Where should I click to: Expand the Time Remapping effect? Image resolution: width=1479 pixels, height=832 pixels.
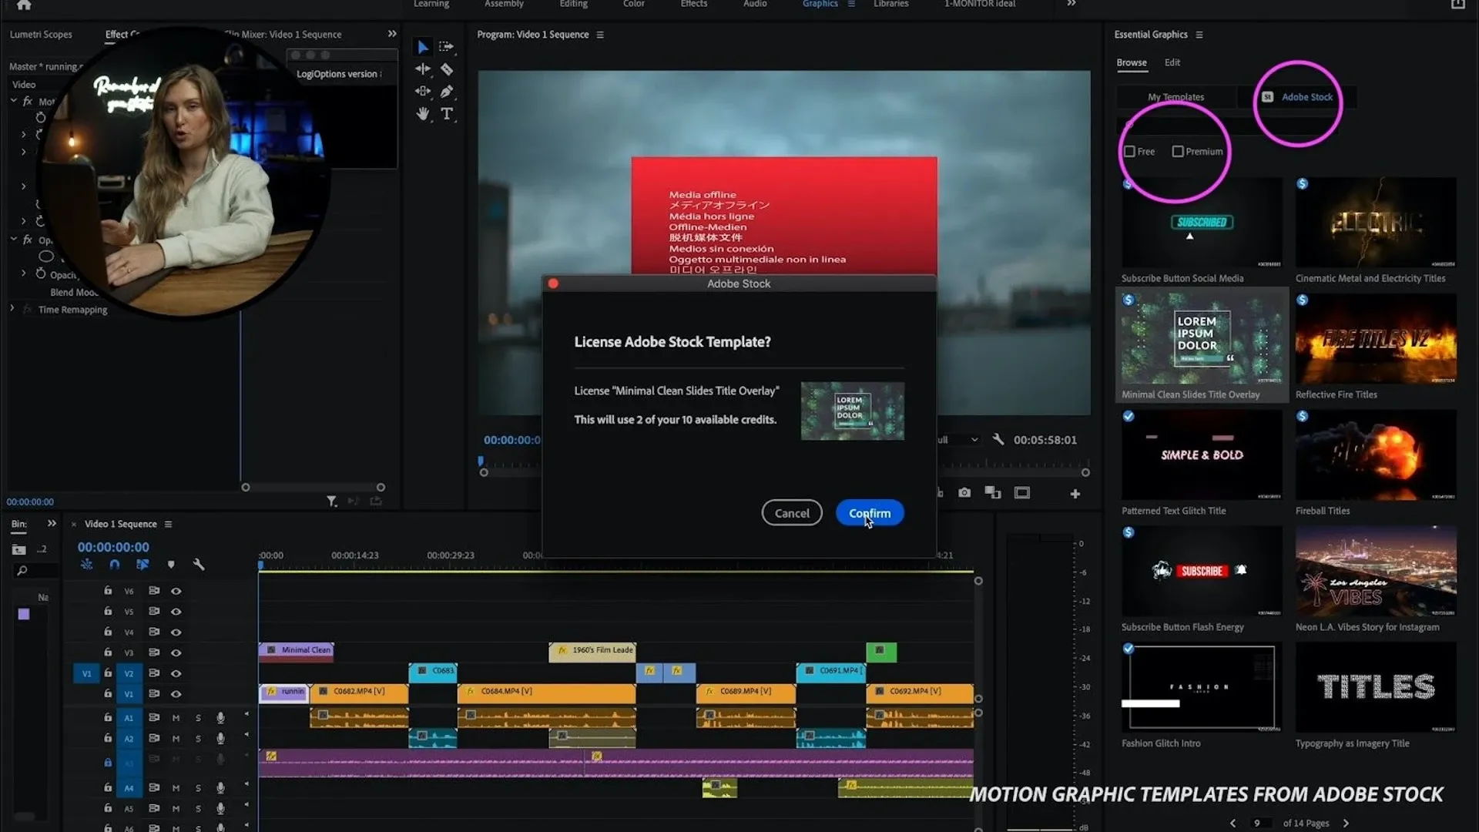coord(12,309)
